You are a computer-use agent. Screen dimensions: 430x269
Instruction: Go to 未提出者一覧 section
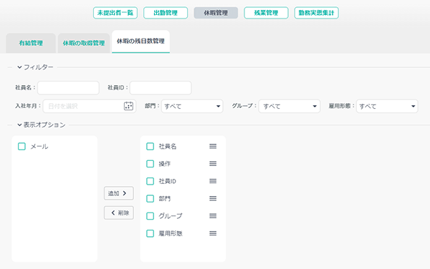pyautogui.click(x=115, y=13)
